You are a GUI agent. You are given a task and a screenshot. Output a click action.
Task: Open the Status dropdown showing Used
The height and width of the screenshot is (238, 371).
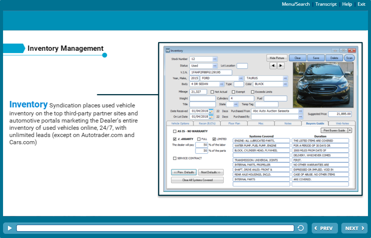[x=215, y=66]
